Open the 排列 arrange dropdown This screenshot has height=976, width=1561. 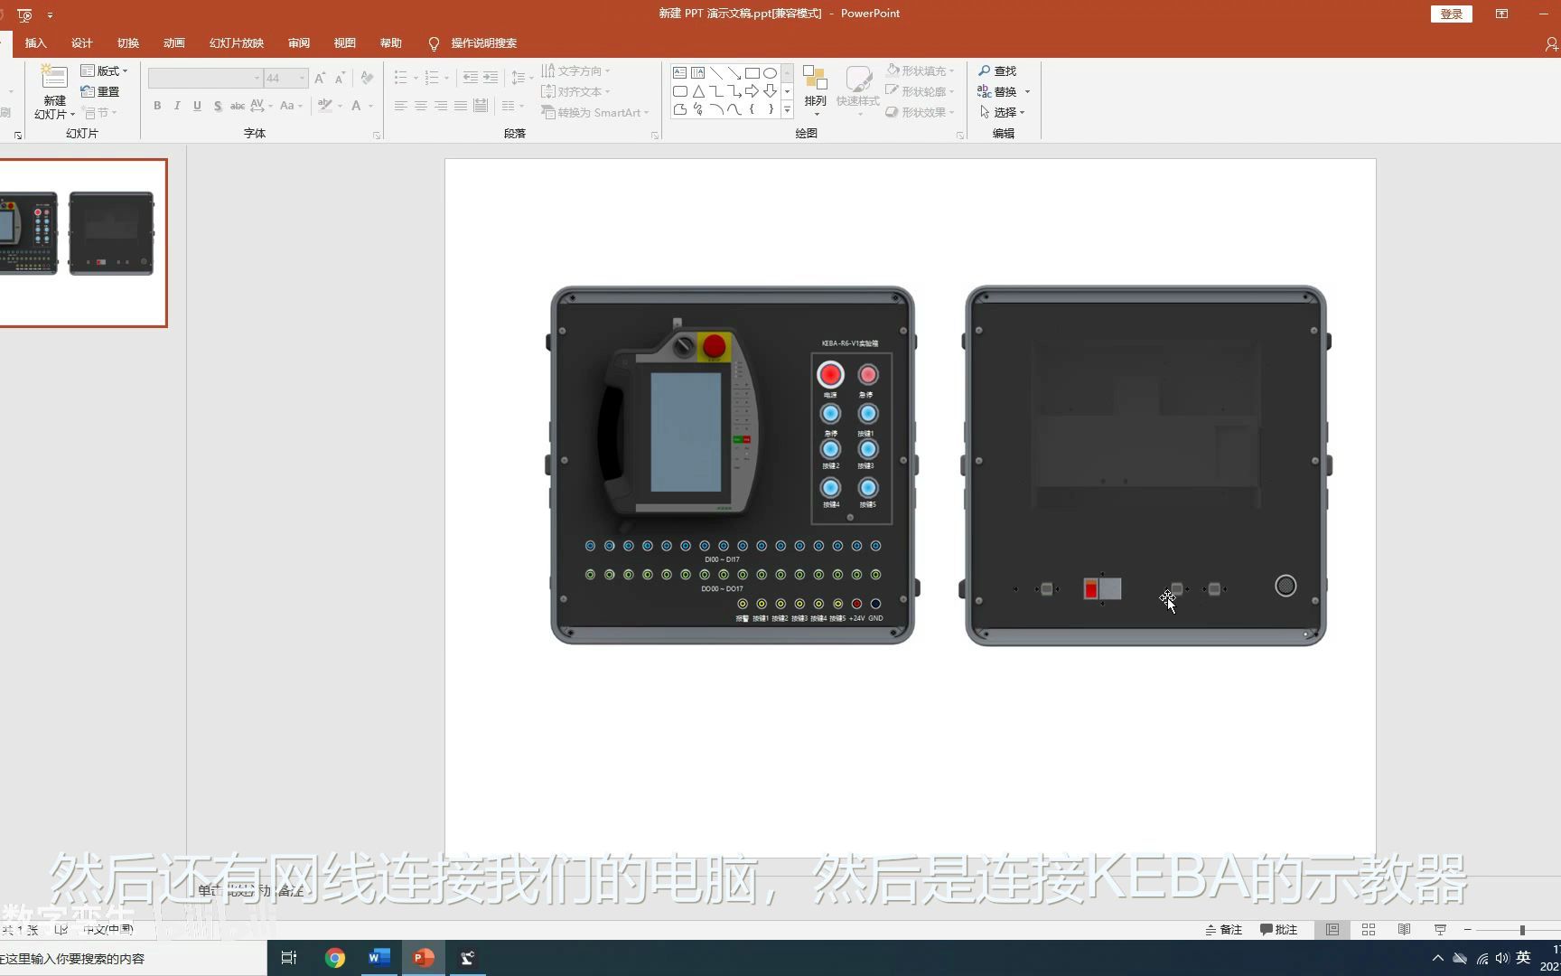point(815,90)
